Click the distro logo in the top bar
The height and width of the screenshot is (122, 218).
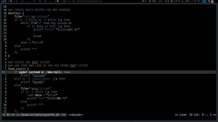pyautogui.click(x=4, y=1)
